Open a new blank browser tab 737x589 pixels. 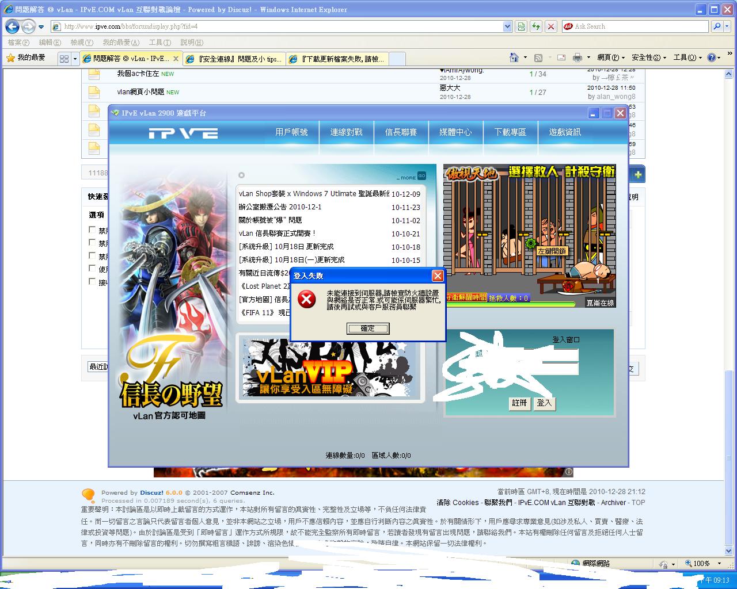pyautogui.click(x=397, y=59)
